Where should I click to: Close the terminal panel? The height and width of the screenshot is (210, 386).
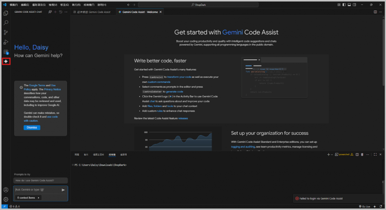click(x=380, y=155)
